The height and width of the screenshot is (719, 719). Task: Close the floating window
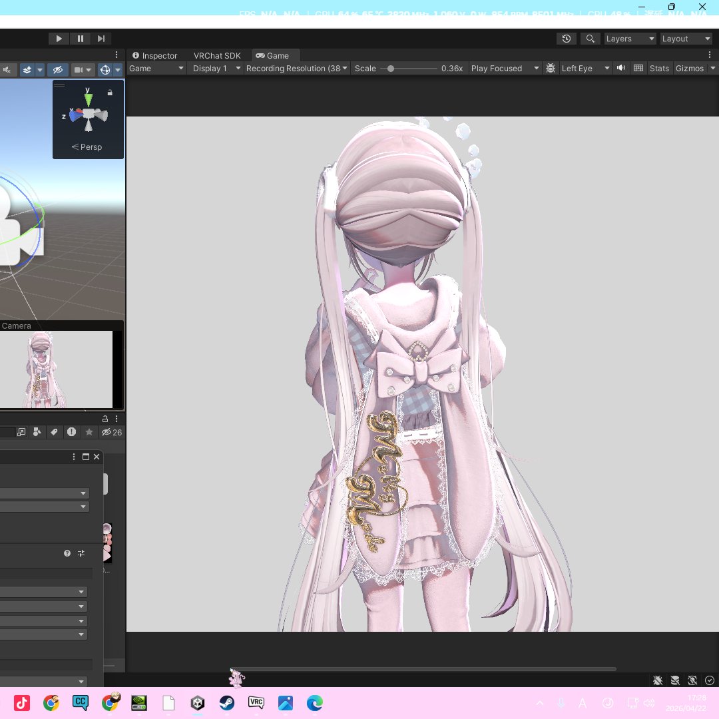pyautogui.click(x=97, y=457)
